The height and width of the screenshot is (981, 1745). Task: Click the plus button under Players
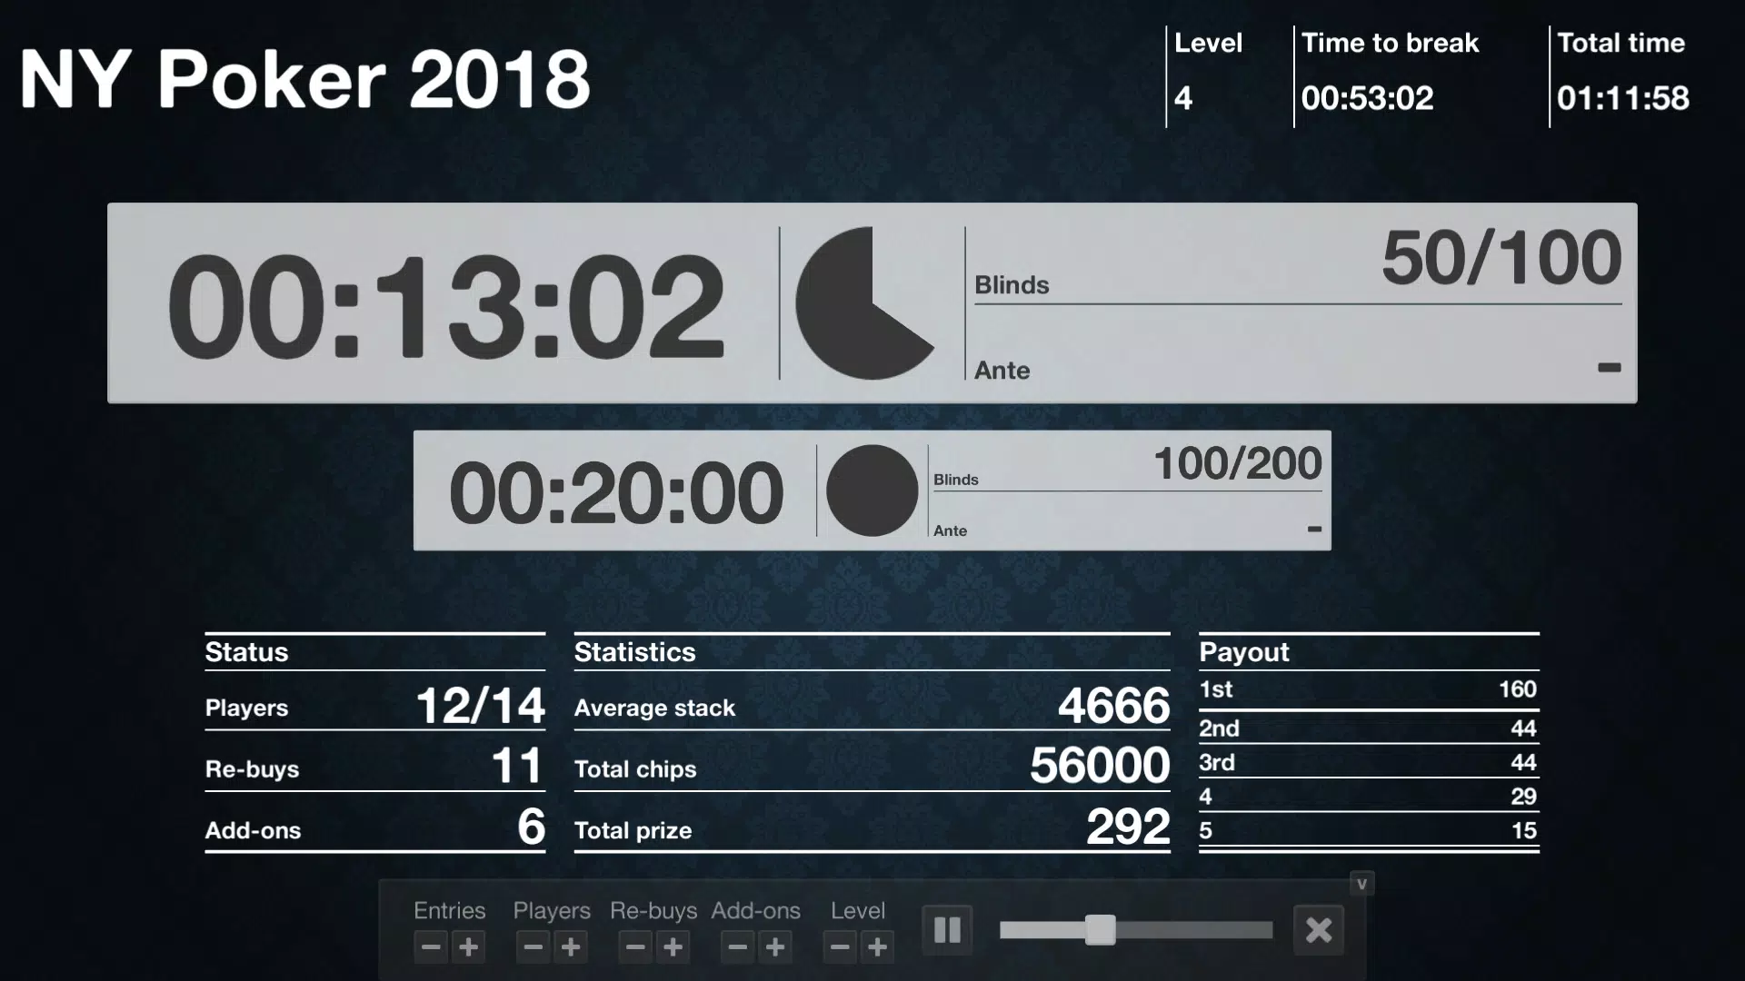click(x=571, y=947)
